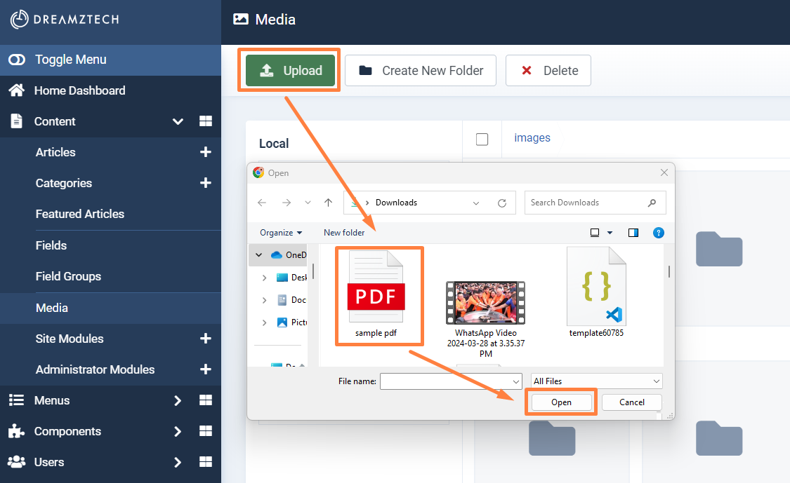Open the Menus dashboard grid icon
This screenshot has height=483, width=790.
(x=206, y=400)
